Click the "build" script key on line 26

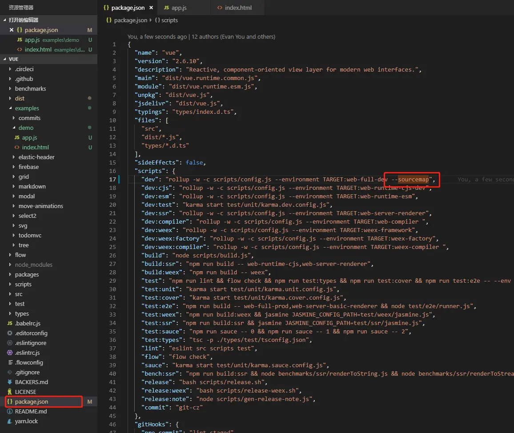click(x=153, y=255)
